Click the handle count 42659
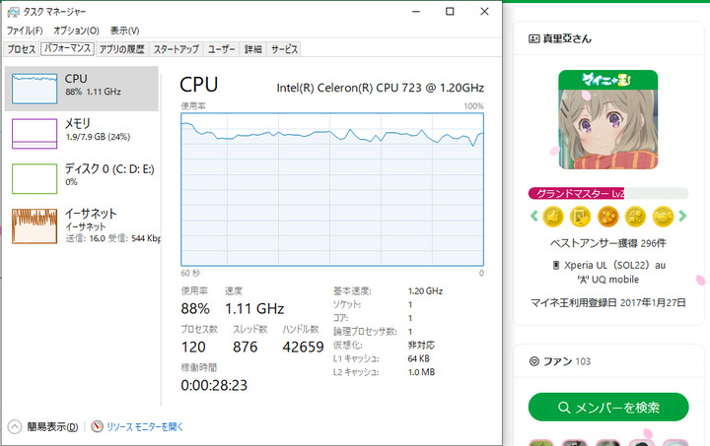The width and height of the screenshot is (710, 446). [303, 347]
